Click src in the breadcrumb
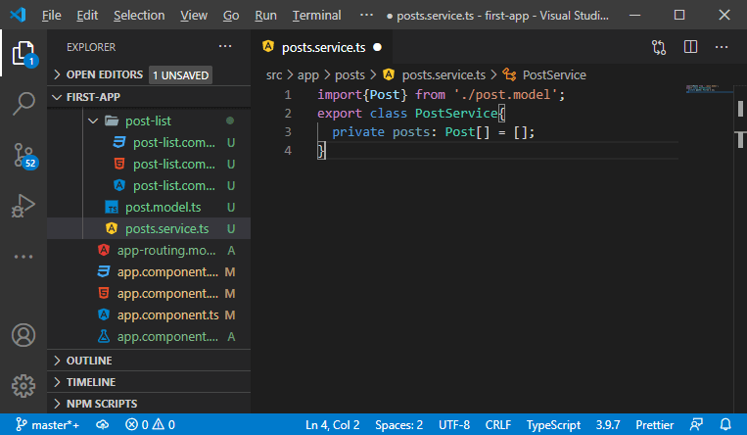This screenshot has width=747, height=435. pyautogui.click(x=274, y=74)
